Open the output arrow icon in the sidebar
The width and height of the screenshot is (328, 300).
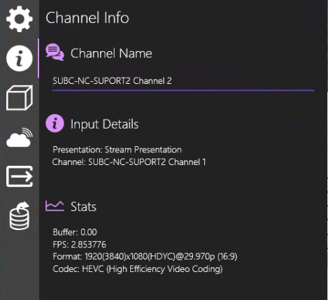tap(20, 176)
